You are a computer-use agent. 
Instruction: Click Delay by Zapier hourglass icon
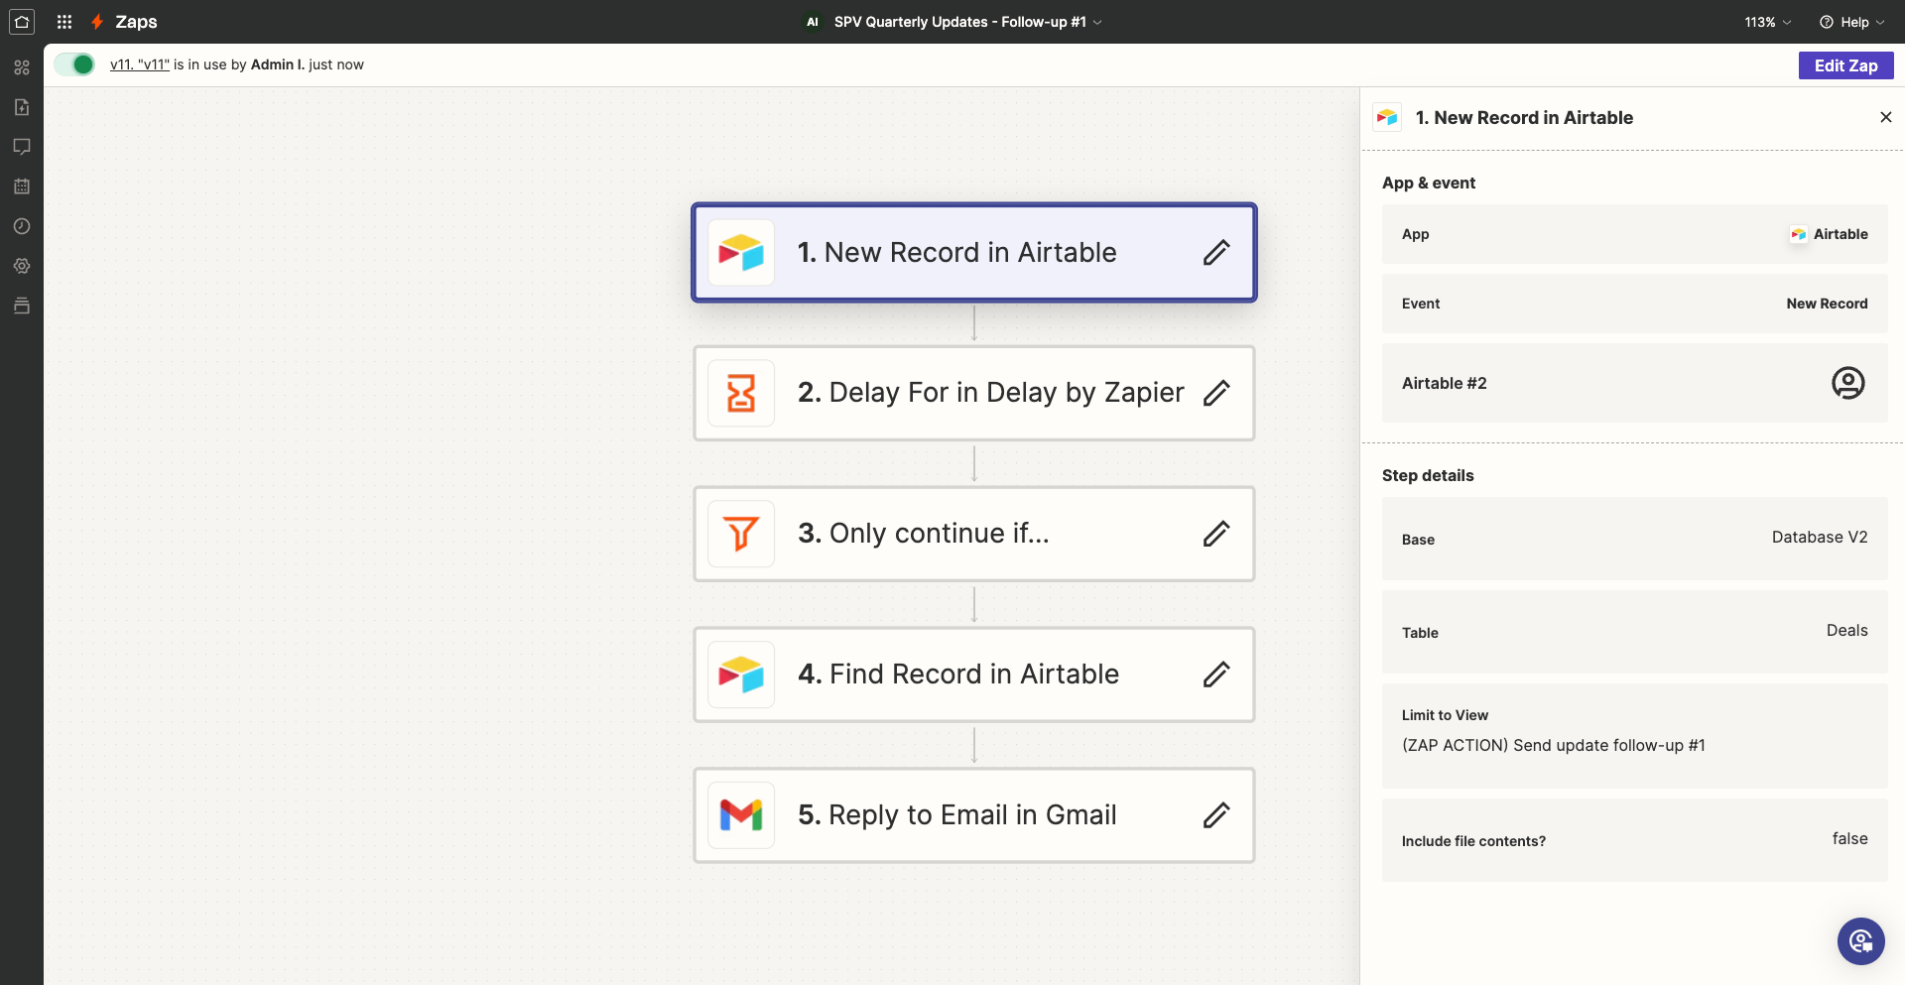pyautogui.click(x=741, y=393)
